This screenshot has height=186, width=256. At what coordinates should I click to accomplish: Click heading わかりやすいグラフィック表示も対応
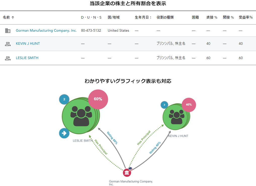[128, 81]
